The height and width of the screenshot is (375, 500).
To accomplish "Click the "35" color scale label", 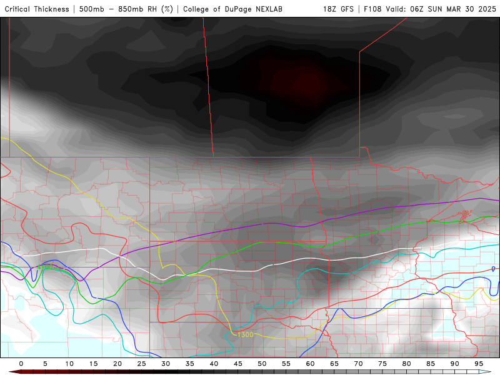I will [190, 364].
